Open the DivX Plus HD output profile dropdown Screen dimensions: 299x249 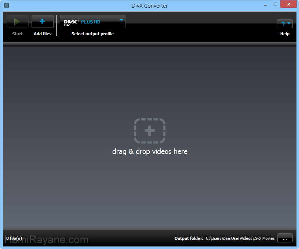tap(92, 22)
